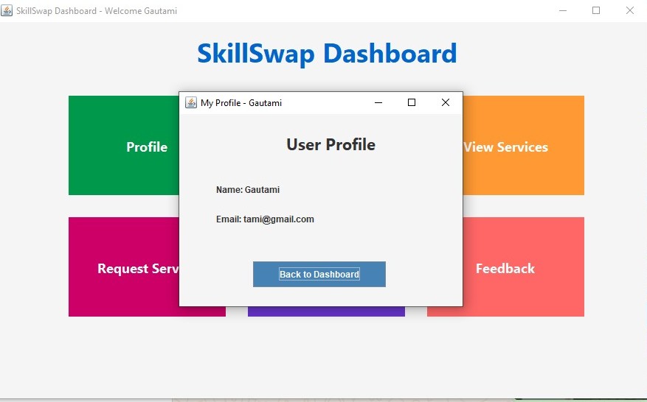Image resolution: width=647 pixels, height=402 pixels.
Task: Close the SkillSwap Dashboard main window
Action: [x=630, y=10]
